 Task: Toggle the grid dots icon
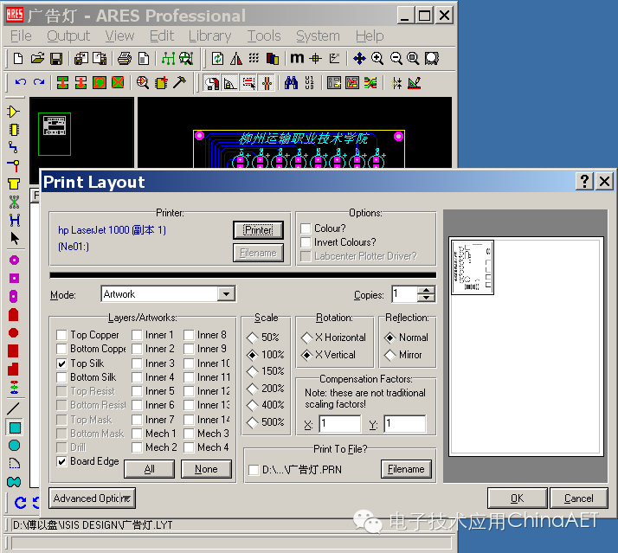pyautogui.click(x=254, y=59)
